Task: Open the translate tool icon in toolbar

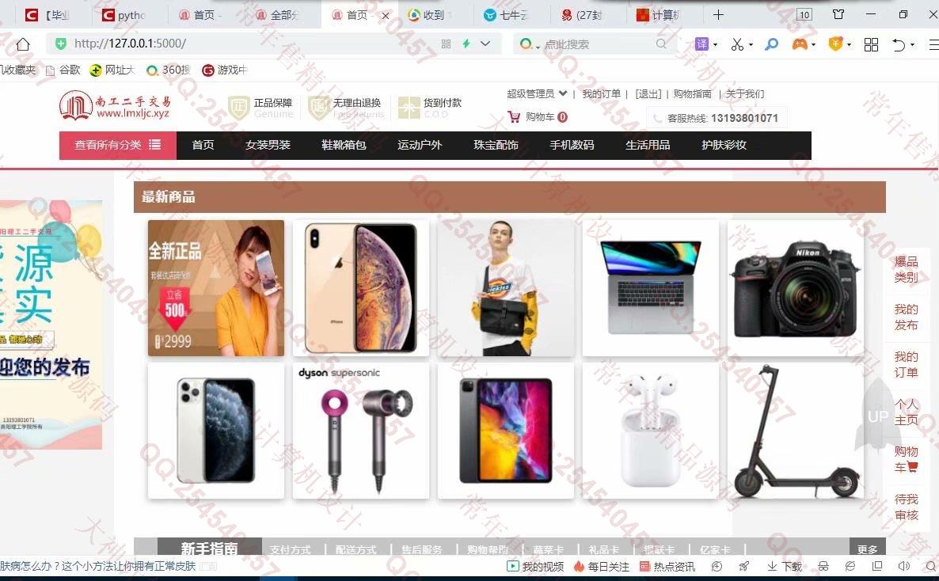Action: (x=701, y=44)
